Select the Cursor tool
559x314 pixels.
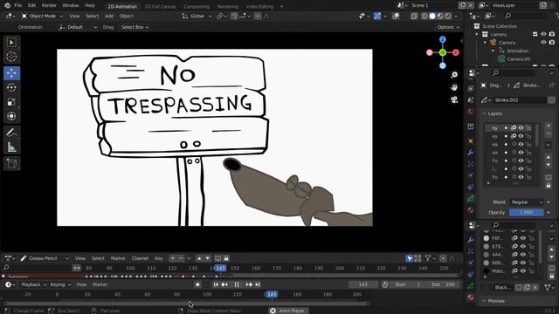click(11, 57)
